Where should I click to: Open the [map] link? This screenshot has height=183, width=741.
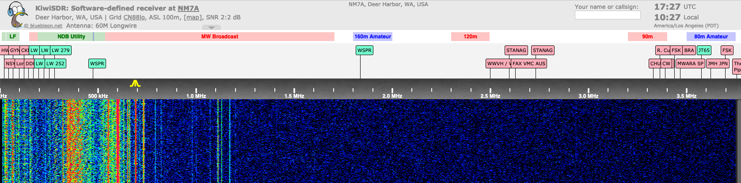pyautogui.click(x=192, y=17)
